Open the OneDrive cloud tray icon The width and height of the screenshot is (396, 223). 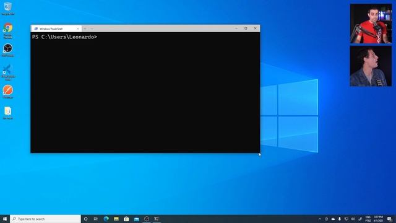(333, 219)
